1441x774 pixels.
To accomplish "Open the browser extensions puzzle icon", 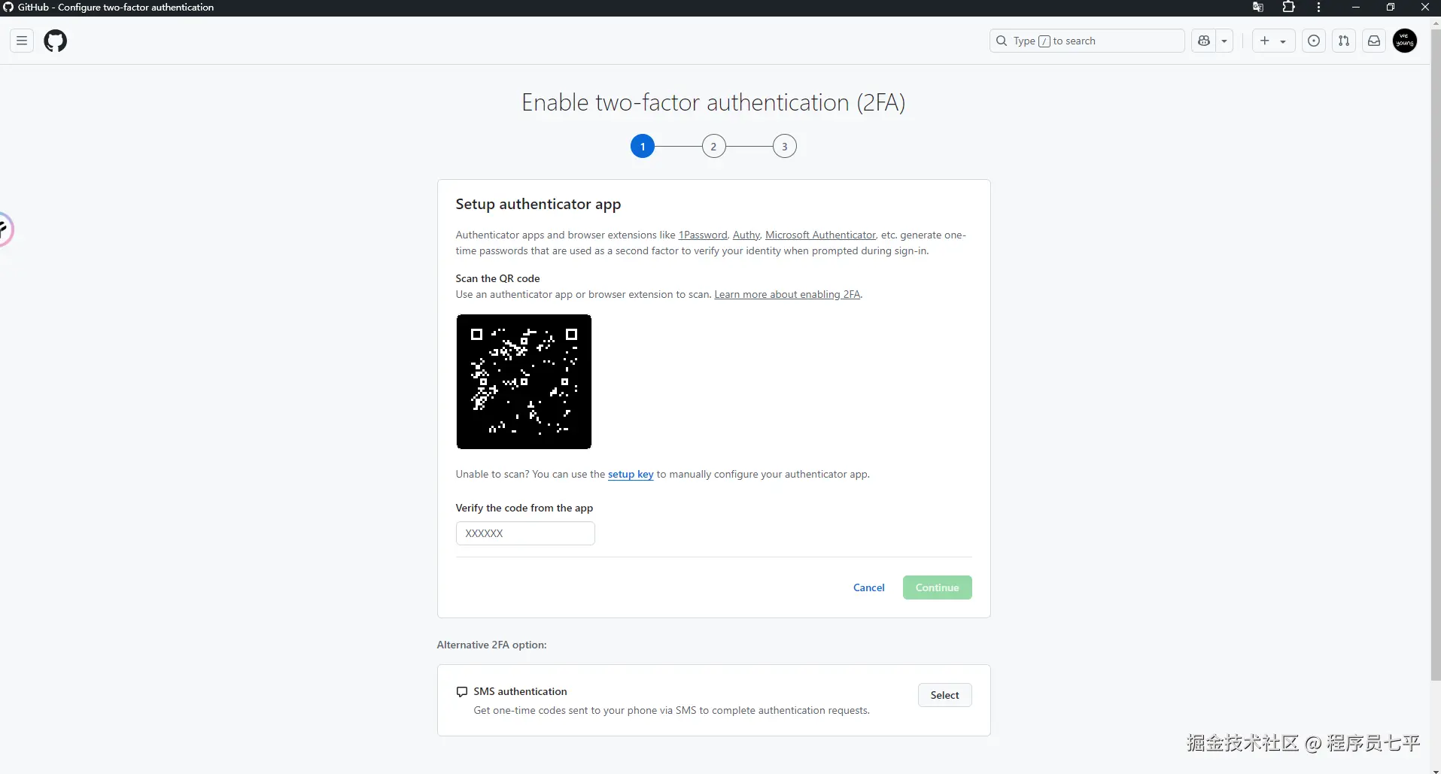I will tap(1288, 8).
